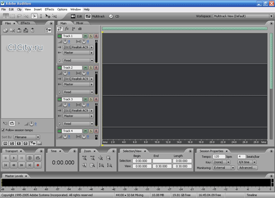Screen dimensions: 275x198
Task: Open Track 1 Master output dropdown arrow
Action: click(92, 53)
